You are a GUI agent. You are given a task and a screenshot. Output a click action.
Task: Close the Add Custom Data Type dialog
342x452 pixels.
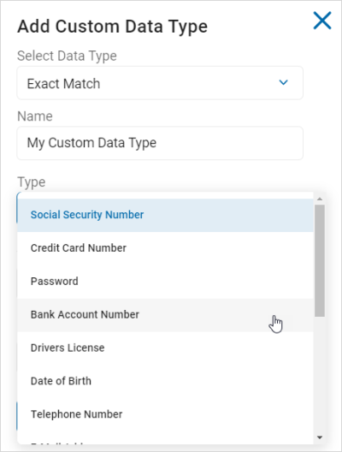[x=322, y=21]
